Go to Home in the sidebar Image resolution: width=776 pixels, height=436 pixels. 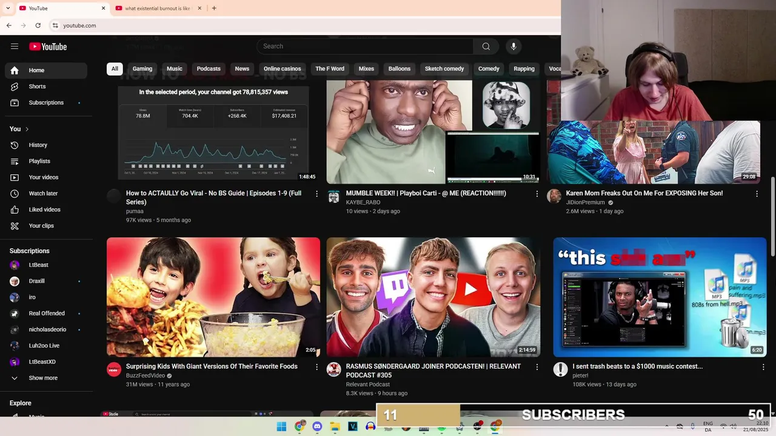pos(46,70)
